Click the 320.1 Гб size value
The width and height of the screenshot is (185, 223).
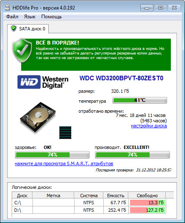(120, 91)
